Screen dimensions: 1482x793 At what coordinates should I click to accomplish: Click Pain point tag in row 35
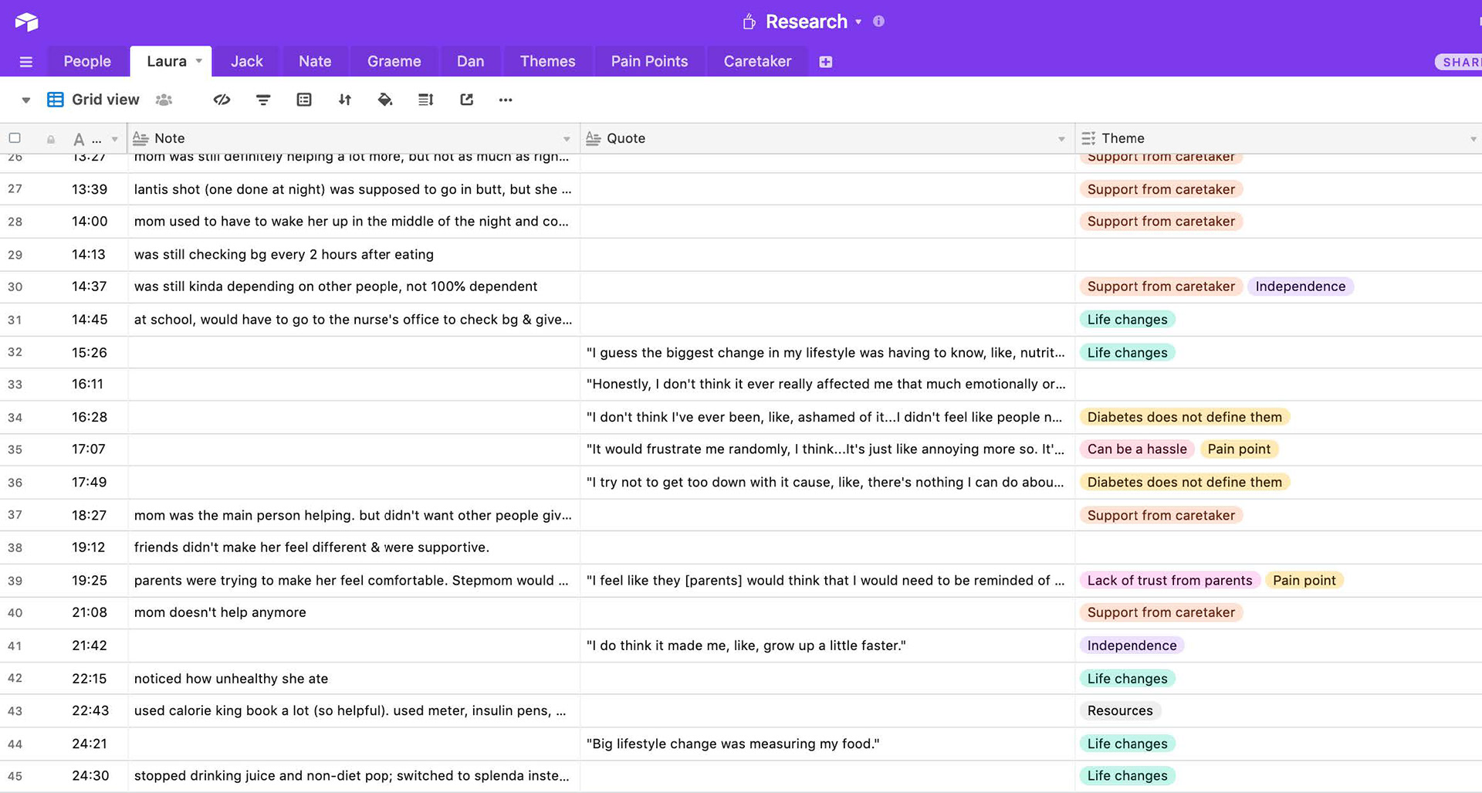[1239, 449]
